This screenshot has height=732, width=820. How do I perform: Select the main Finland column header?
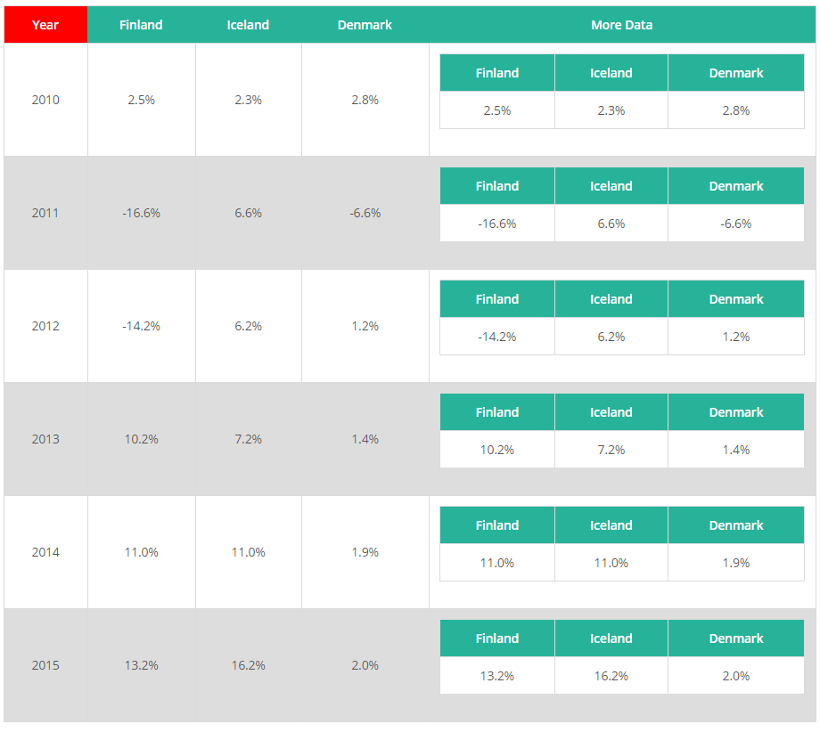tap(141, 25)
